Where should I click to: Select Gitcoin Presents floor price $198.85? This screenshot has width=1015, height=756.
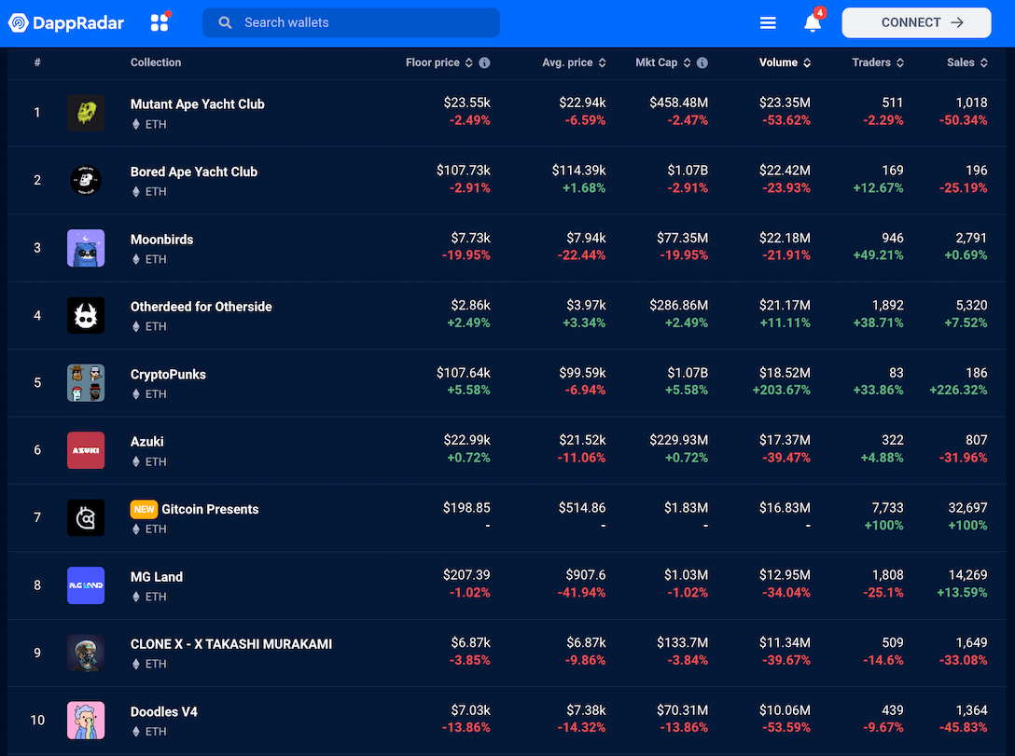tap(466, 508)
